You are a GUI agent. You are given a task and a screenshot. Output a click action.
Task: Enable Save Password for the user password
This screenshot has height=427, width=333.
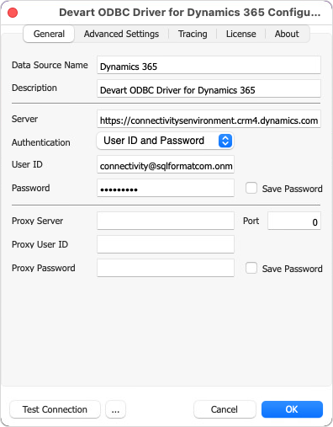click(x=251, y=188)
